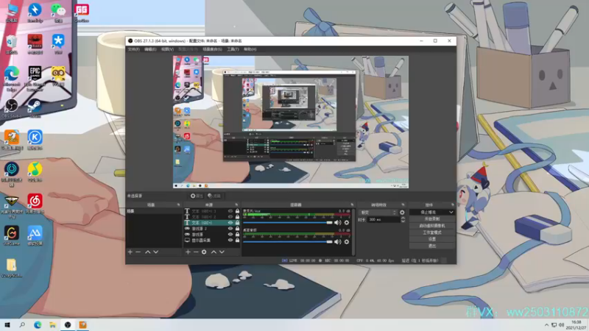
Task: Open the 场景集合(S) menu
Action: click(212, 49)
